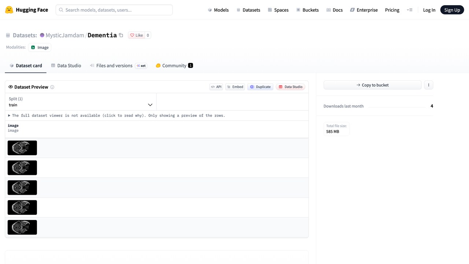The width and height of the screenshot is (469, 264).
Task: Click the Datasets breadcrumb label
Action: [x=25, y=35]
